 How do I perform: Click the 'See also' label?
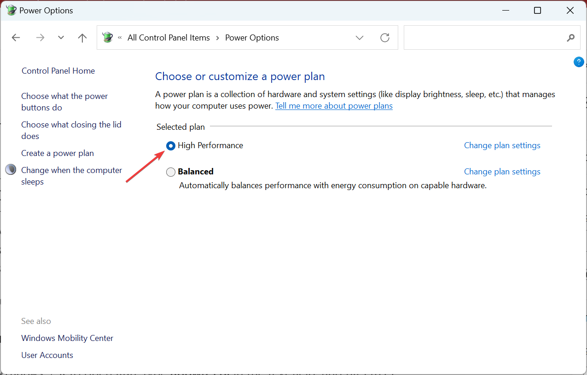(36, 321)
